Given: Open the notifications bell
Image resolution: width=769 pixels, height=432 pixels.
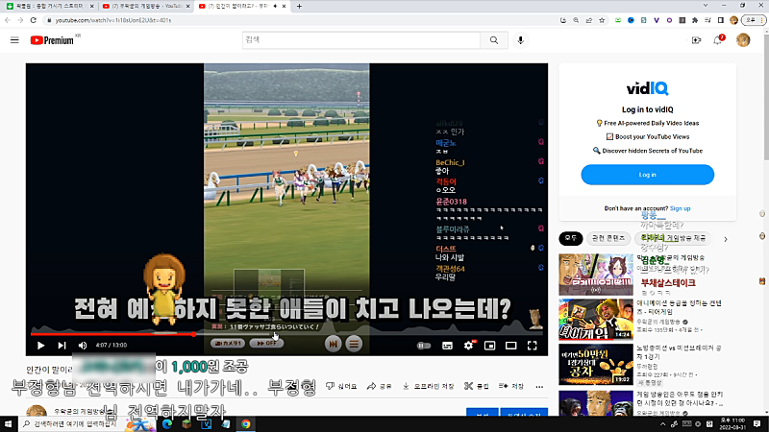Looking at the screenshot, I should [x=717, y=40].
